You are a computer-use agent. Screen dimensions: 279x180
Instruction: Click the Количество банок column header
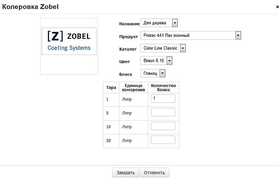click(163, 87)
